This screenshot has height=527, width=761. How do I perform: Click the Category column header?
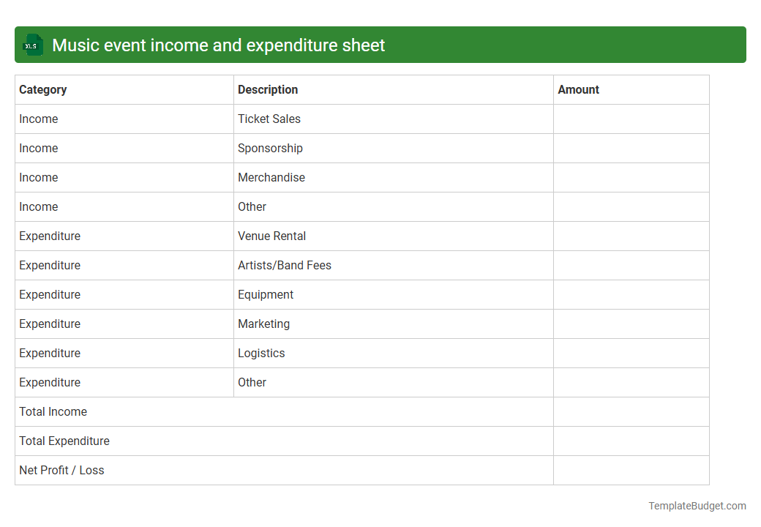[x=43, y=89]
